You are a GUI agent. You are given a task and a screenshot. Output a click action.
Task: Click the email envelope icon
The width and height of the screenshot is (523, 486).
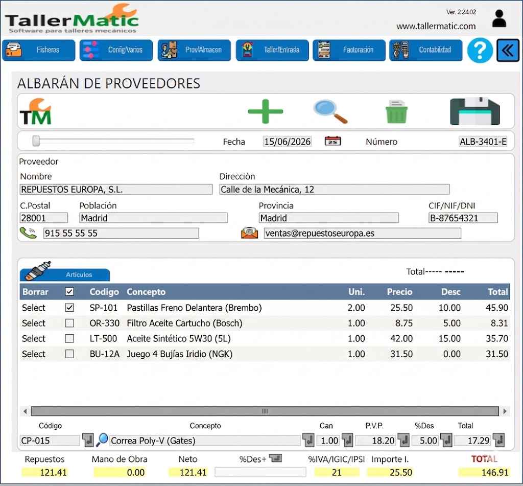tap(249, 233)
